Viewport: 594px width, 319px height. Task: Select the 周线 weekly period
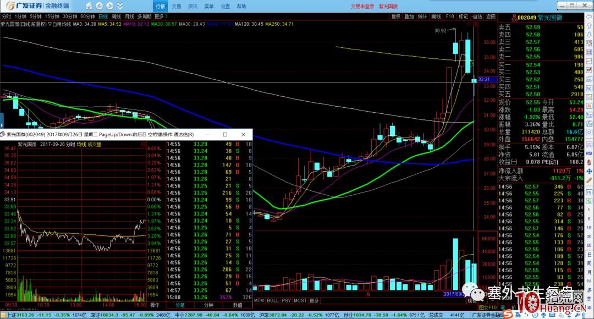tap(116, 16)
